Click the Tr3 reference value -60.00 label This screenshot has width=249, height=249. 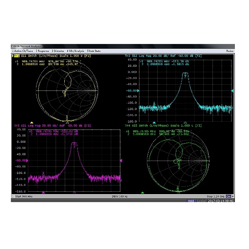(20, 161)
